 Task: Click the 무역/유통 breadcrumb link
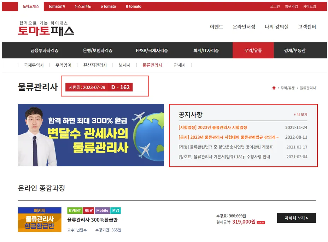click(x=288, y=88)
